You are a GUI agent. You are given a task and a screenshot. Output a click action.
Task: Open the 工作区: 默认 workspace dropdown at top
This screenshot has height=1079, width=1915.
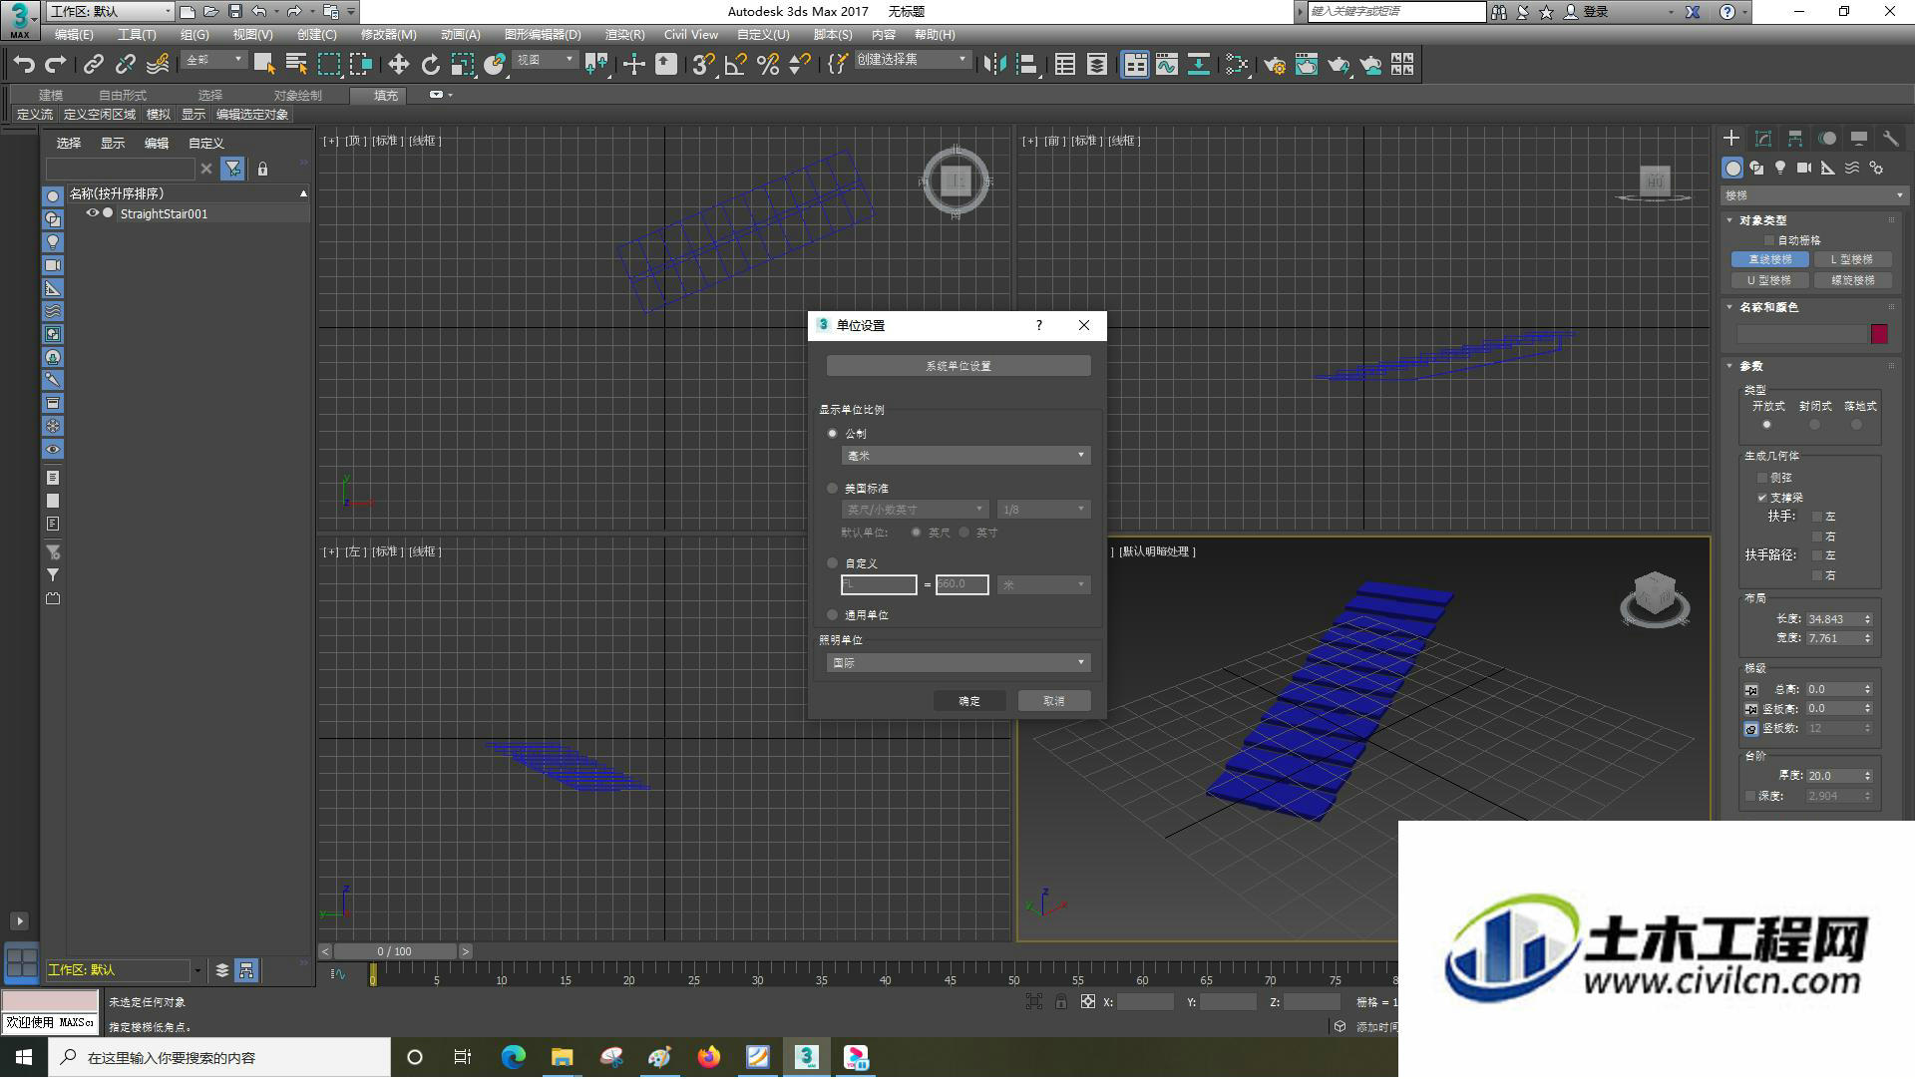click(x=110, y=11)
